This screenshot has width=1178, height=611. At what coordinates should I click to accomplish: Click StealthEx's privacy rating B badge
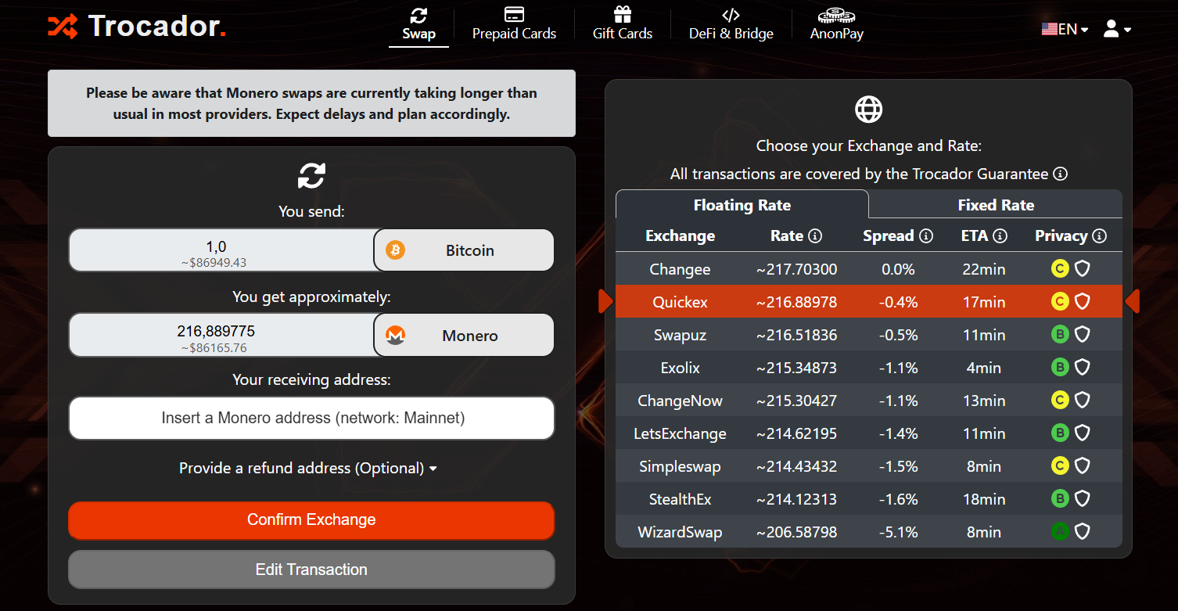[1060, 498]
